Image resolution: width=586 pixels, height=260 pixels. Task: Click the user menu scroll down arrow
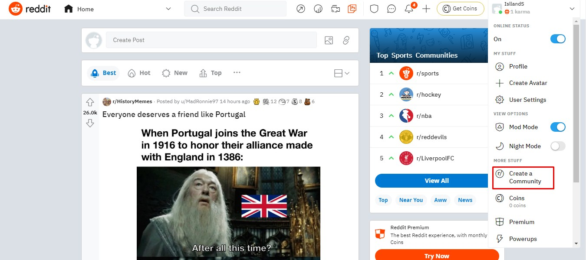[576, 244]
